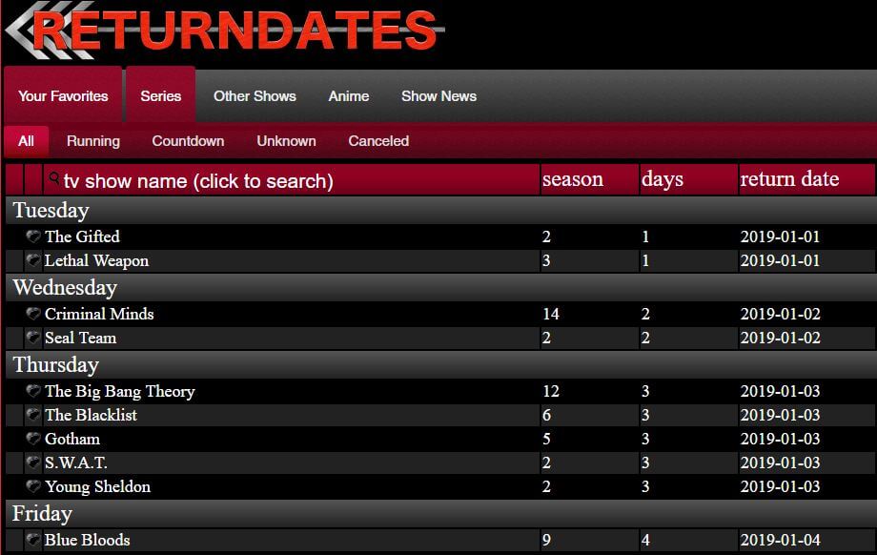Open the Show News tab
Viewport: 877px width, 555px height.
[439, 96]
